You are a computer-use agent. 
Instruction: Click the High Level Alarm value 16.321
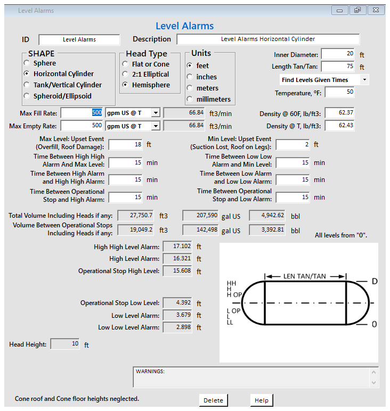(177, 258)
